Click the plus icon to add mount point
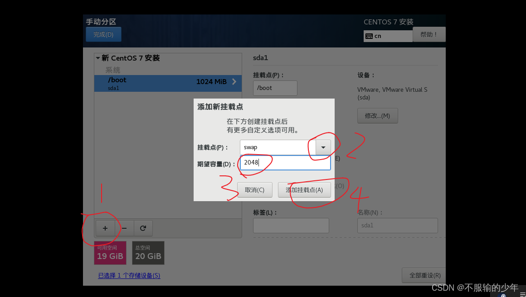526x297 pixels. [x=105, y=228]
